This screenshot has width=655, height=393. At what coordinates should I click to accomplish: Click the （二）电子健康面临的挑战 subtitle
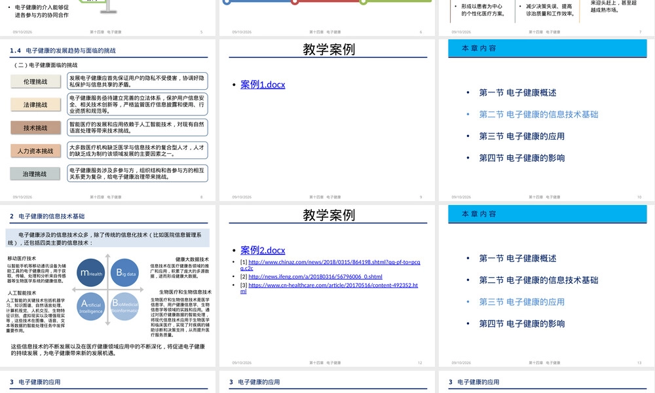pyautogui.click(x=45, y=65)
